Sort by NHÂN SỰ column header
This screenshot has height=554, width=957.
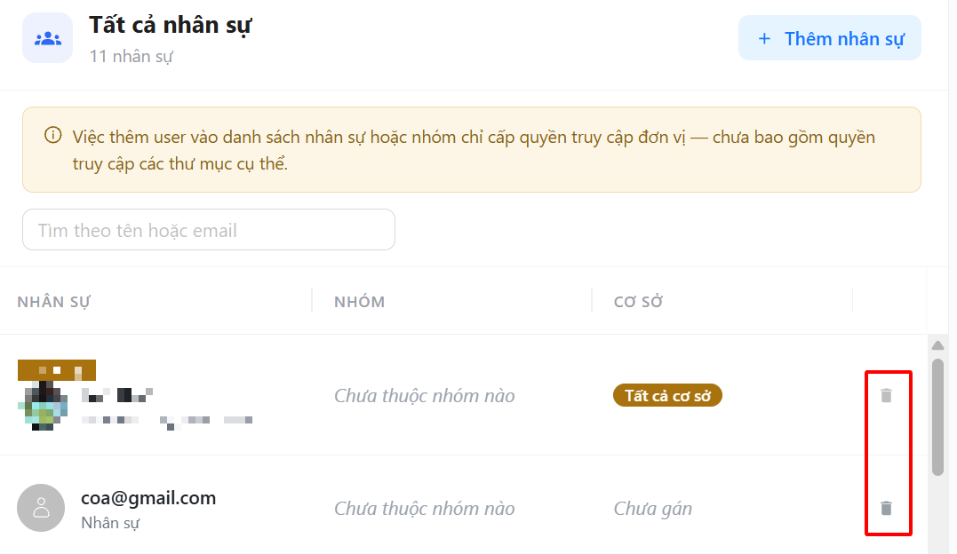click(x=53, y=301)
